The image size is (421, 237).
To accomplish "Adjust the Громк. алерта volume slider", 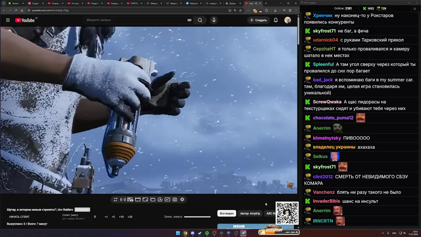I will click(197, 217).
